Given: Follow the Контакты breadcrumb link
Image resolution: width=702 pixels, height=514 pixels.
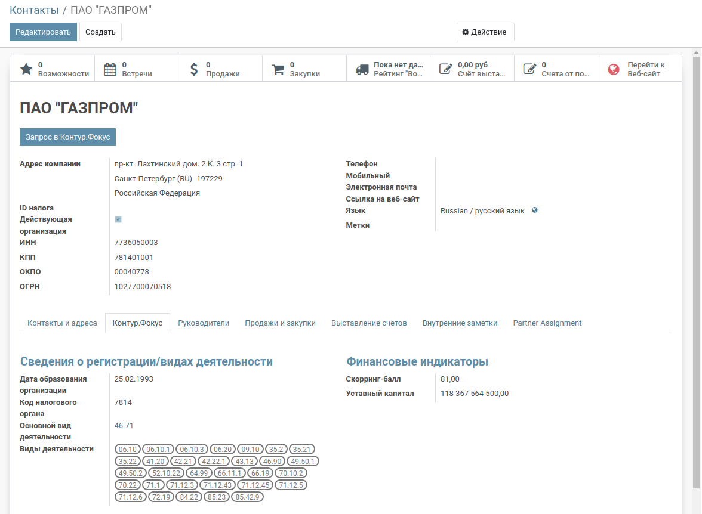Looking at the screenshot, I should coord(34,10).
